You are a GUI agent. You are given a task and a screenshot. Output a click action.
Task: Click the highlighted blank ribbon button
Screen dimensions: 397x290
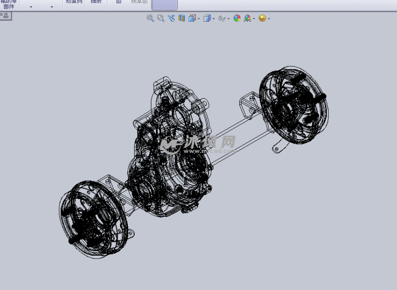(x=164, y=5)
